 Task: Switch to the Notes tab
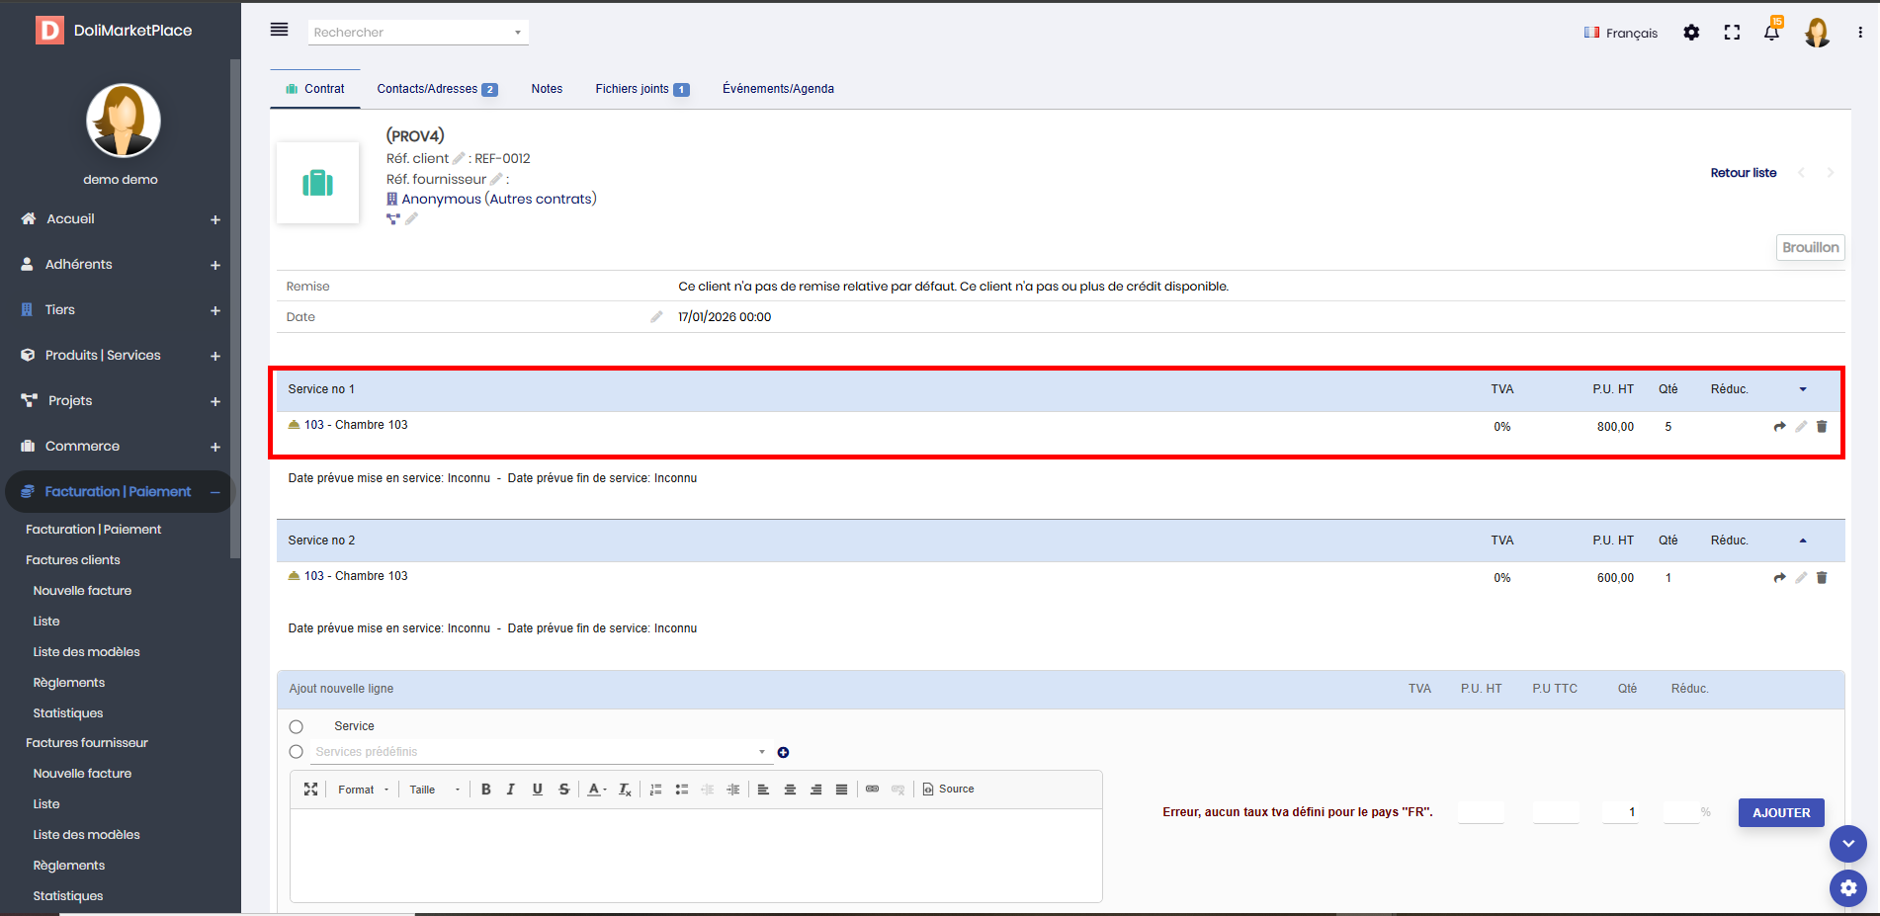click(547, 89)
